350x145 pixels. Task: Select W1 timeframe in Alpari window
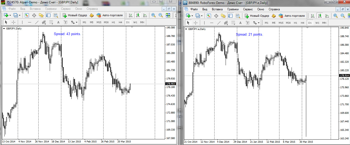135,22
